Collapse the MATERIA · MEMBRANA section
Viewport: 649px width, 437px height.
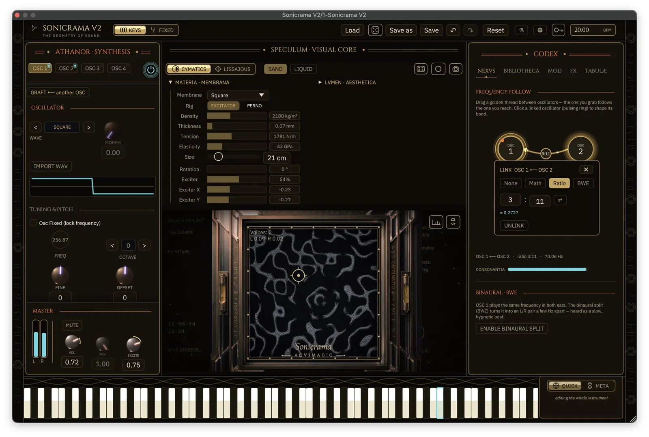click(199, 82)
